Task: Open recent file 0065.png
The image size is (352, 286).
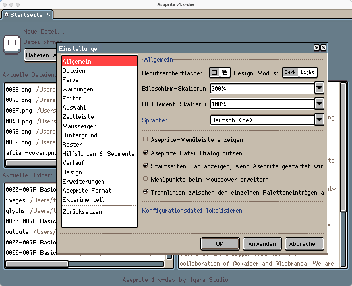Action: click(31, 89)
